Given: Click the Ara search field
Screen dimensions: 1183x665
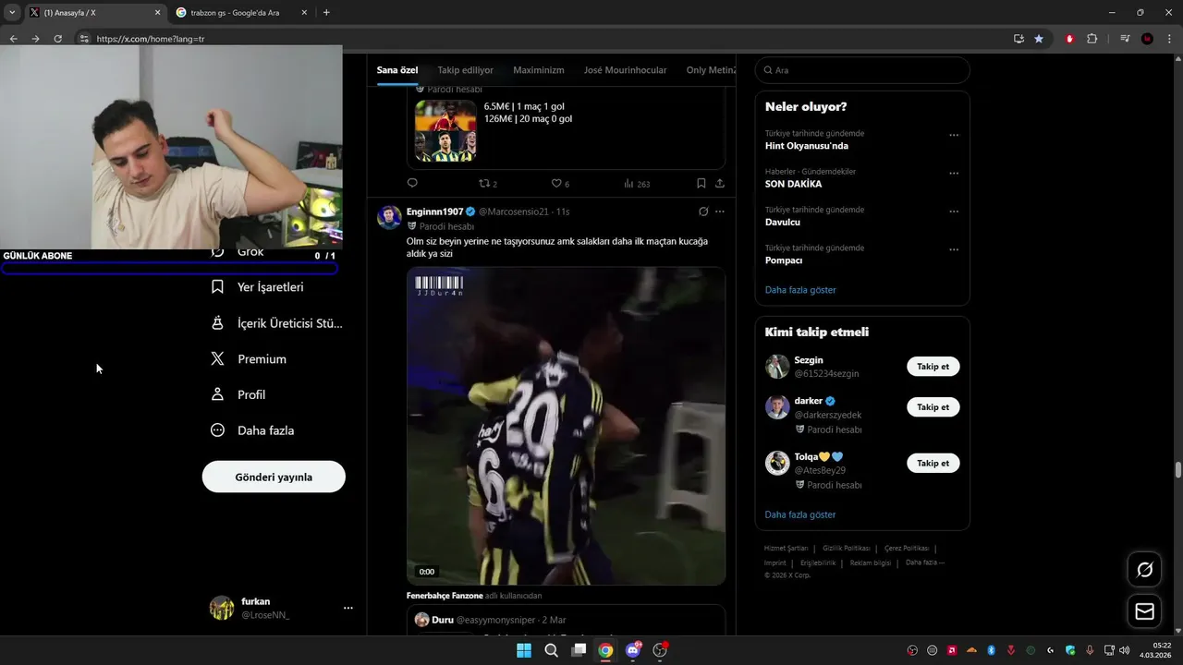Looking at the screenshot, I should (x=862, y=70).
